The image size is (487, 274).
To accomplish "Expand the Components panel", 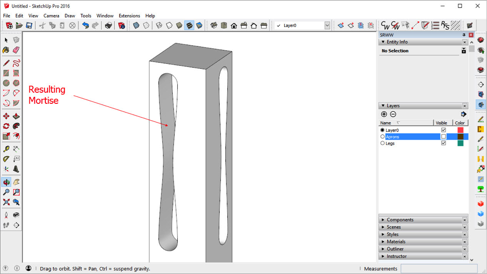I will tap(400, 220).
